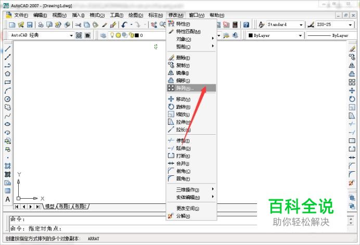360x245 pixels.
Task: Click the Array icon in right modify toolbar
Action: 352,82
